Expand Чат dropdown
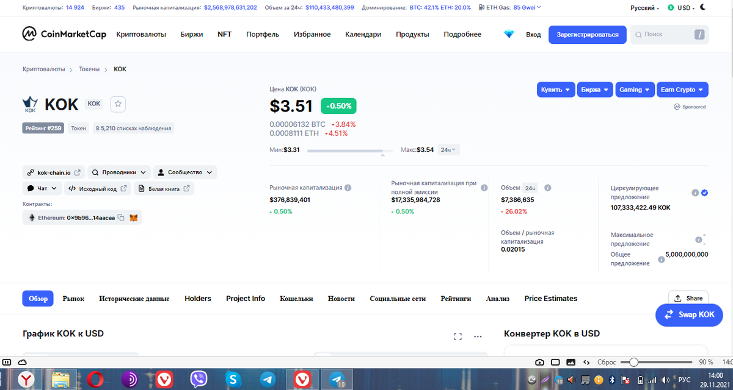This screenshot has height=390, width=733. 42,188
